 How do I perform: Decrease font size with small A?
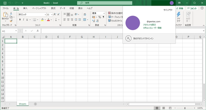coord(59,14)
